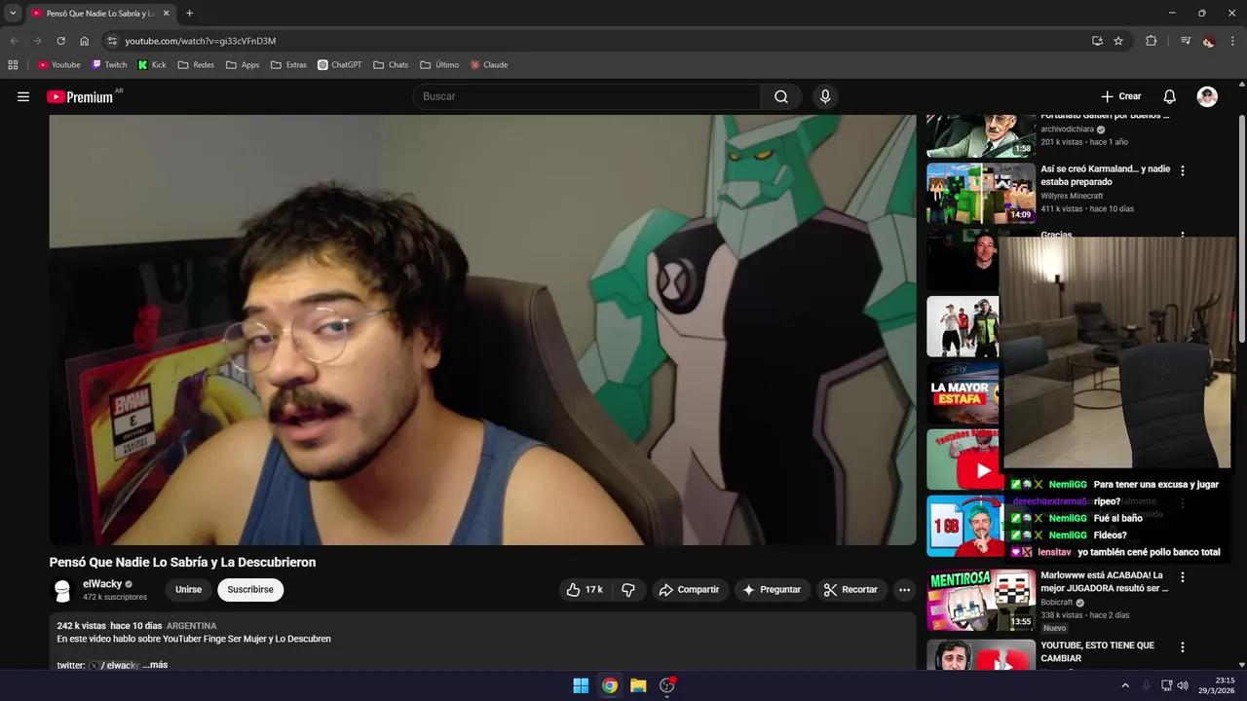
Task: Open the ChatGPT bookmark
Action: pos(339,65)
